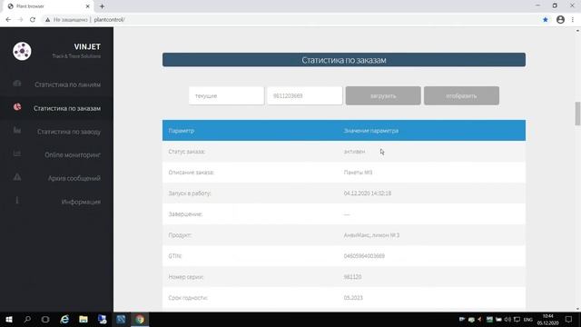Click the VINJET logo icon
Screen dimensions: 581x327
point(22,51)
